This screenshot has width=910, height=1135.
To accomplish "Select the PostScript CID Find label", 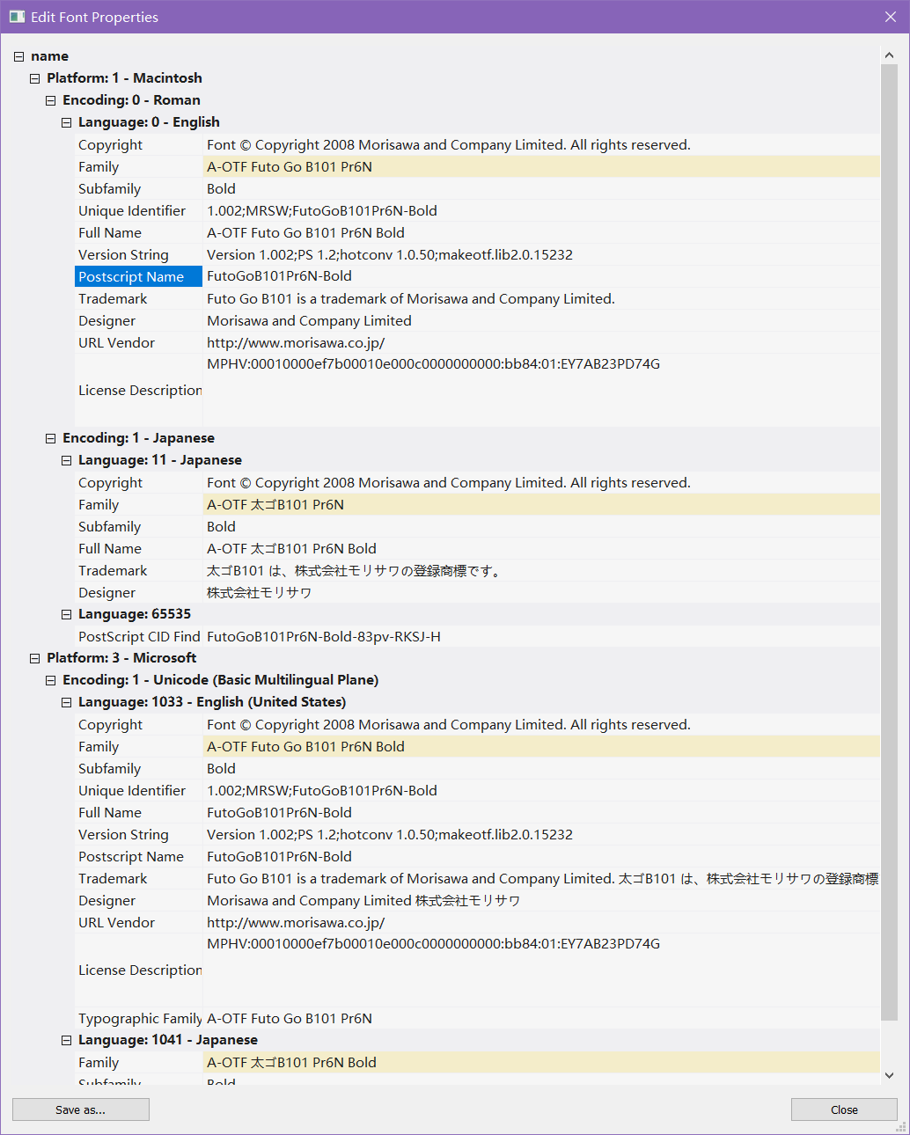I will [139, 636].
